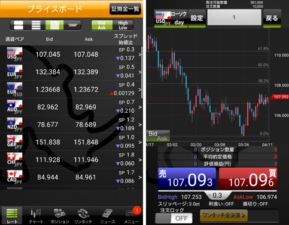Tap the AskLow 106.974 value
Viewport: 289px width, 225px height.
267,197
